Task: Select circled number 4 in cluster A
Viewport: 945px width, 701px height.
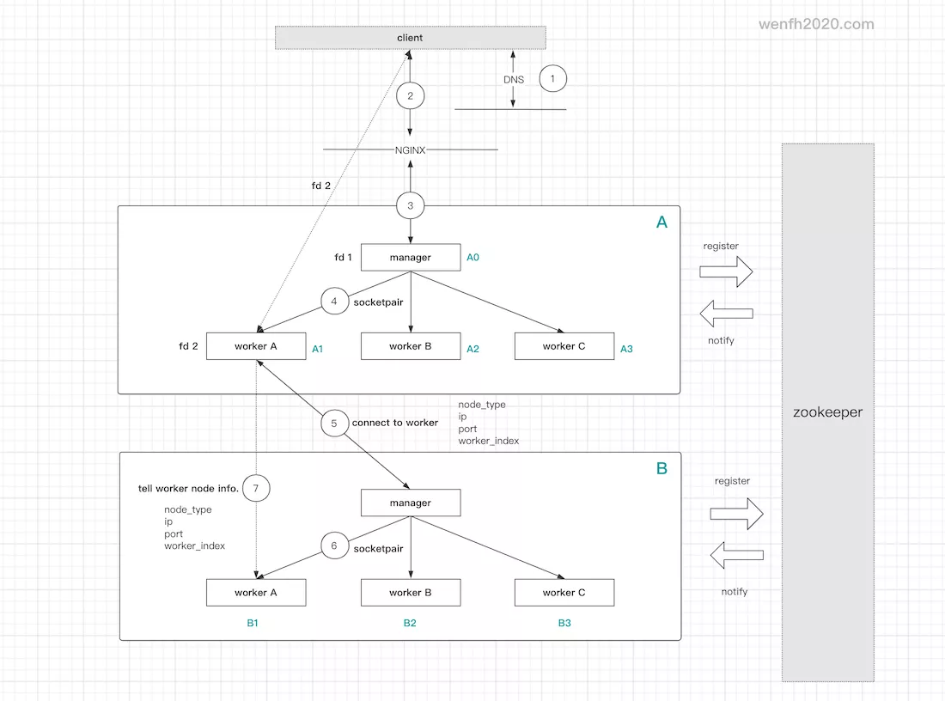Action: click(334, 302)
